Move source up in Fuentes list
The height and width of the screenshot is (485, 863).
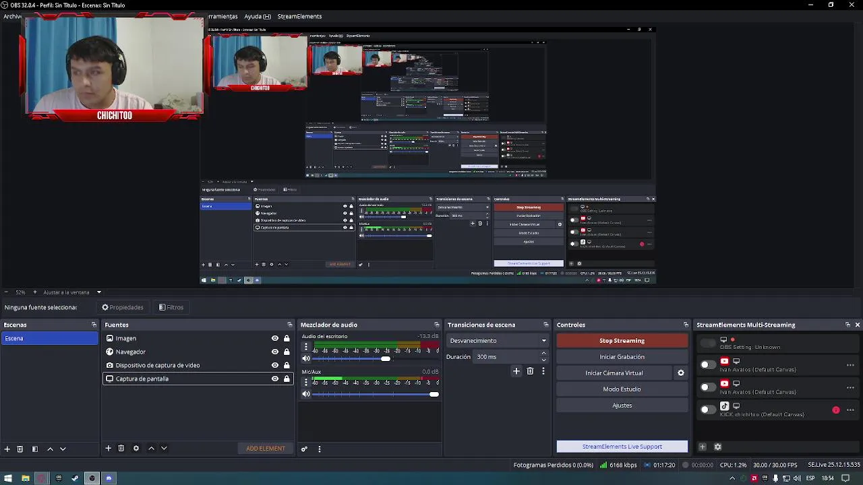151,448
